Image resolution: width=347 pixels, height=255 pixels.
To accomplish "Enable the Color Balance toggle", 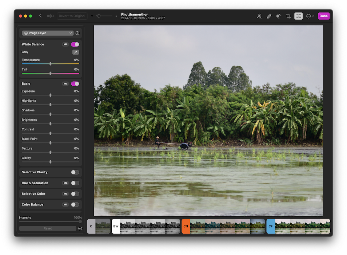I will point(75,204).
